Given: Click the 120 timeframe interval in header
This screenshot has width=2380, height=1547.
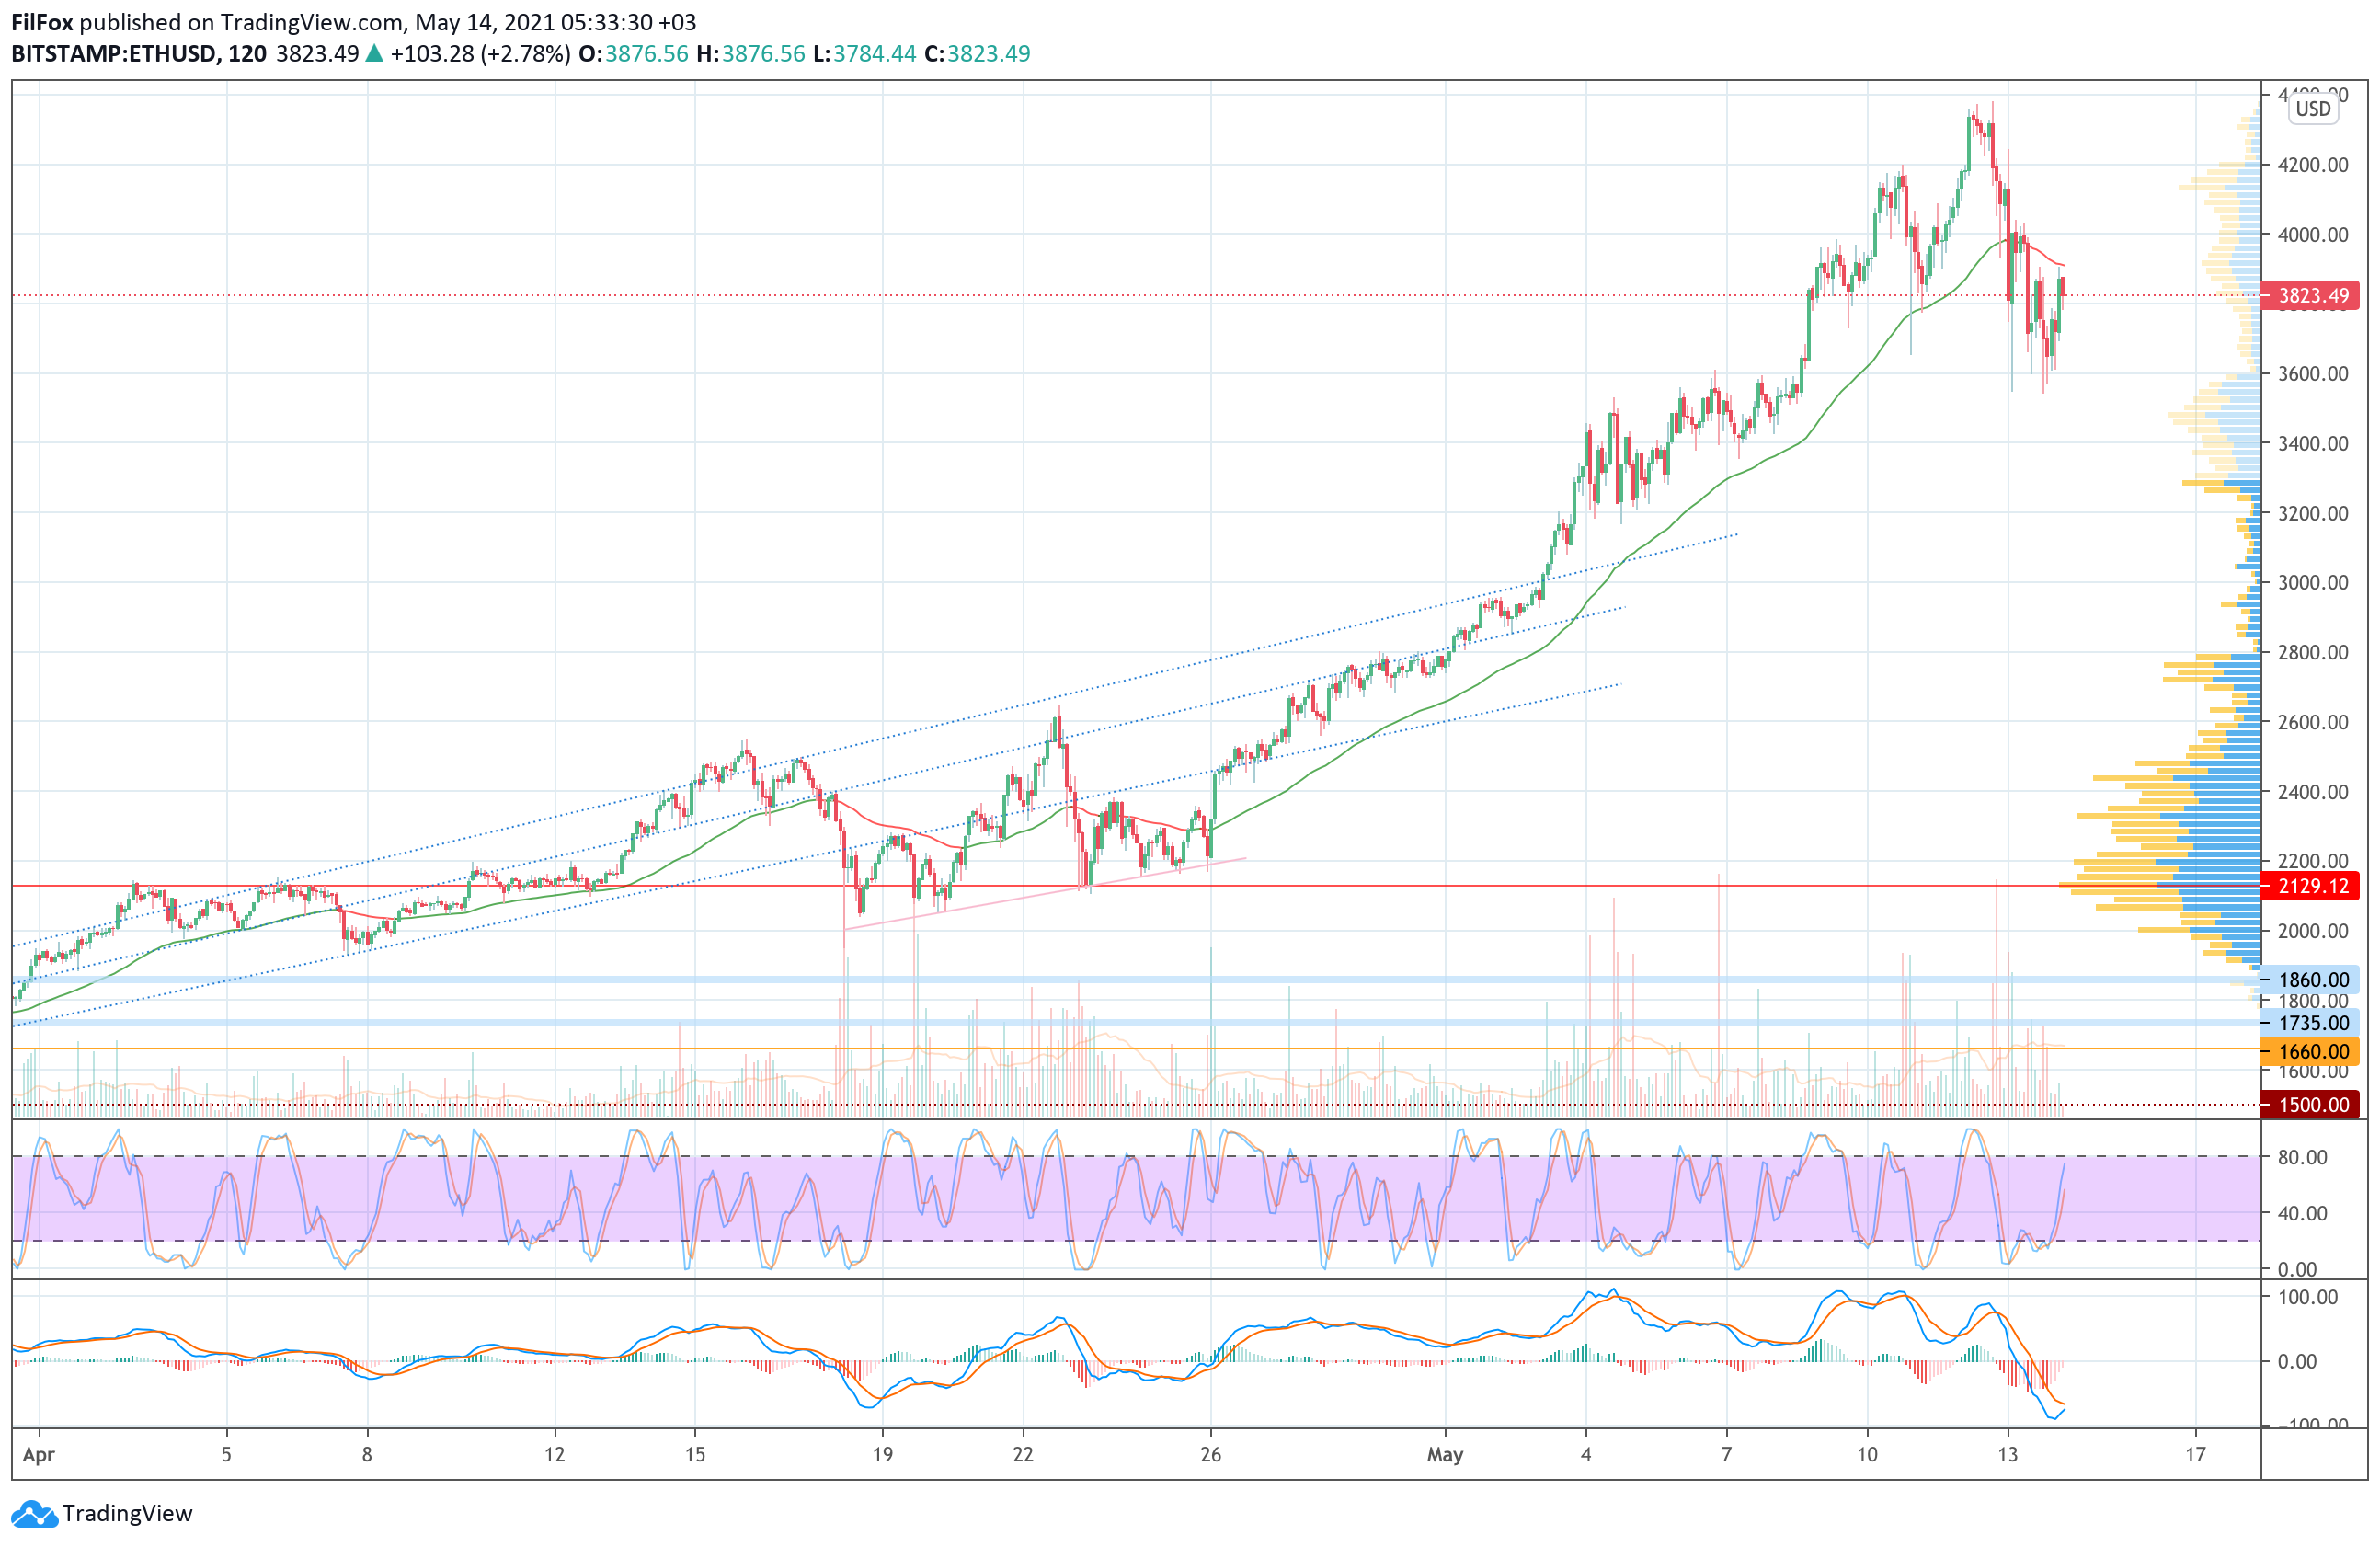Looking at the screenshot, I should 247,54.
